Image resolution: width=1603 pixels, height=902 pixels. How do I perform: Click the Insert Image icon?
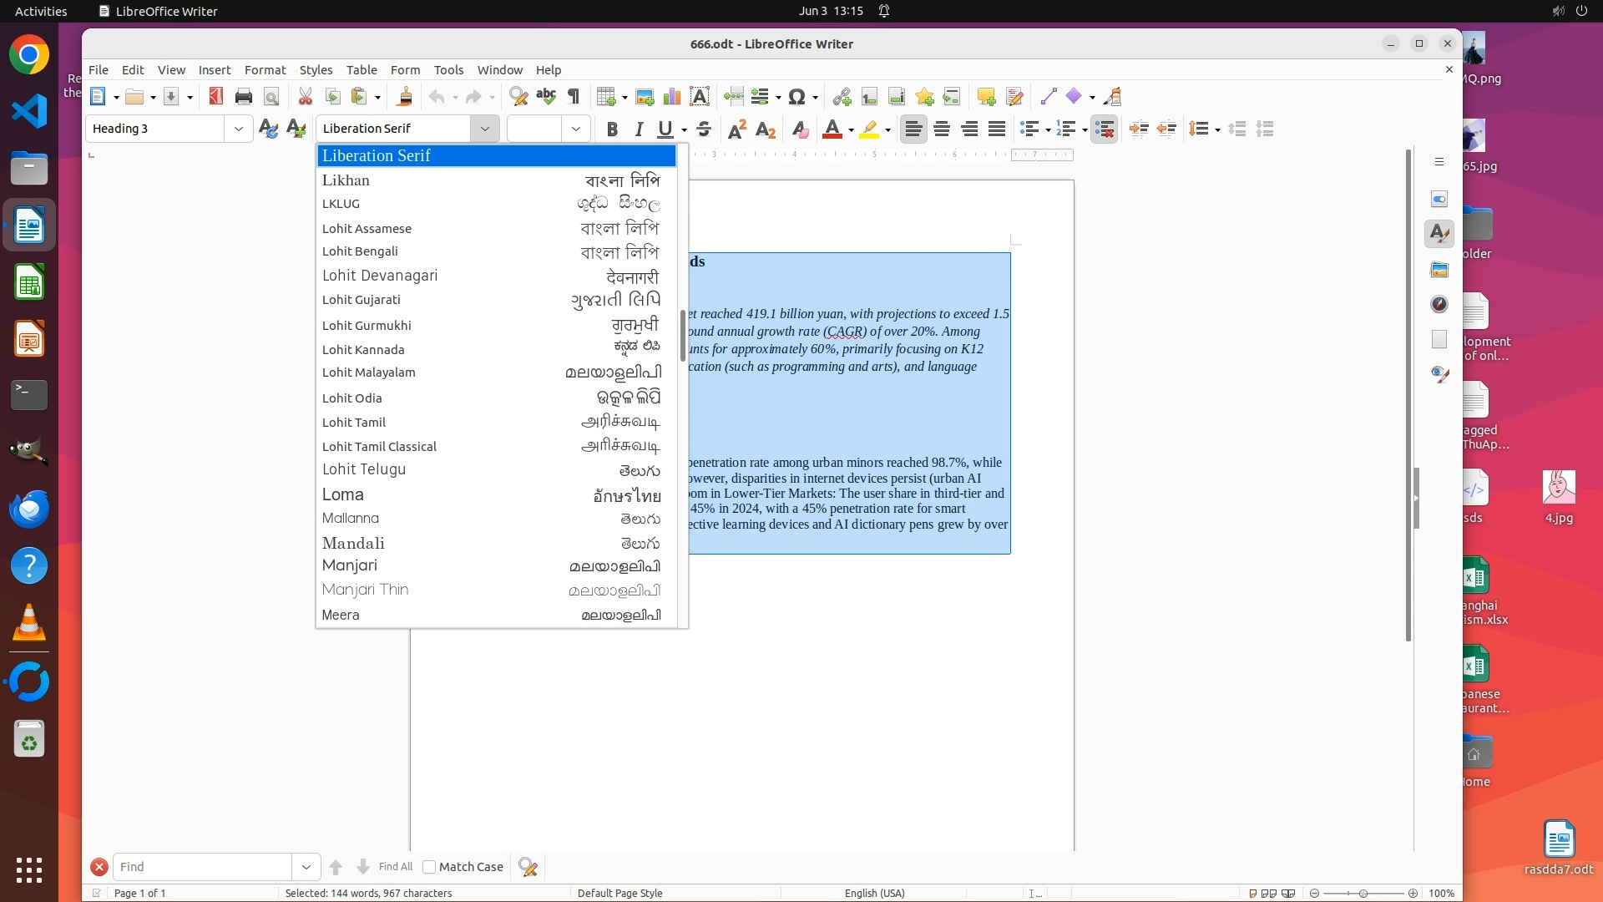(644, 97)
